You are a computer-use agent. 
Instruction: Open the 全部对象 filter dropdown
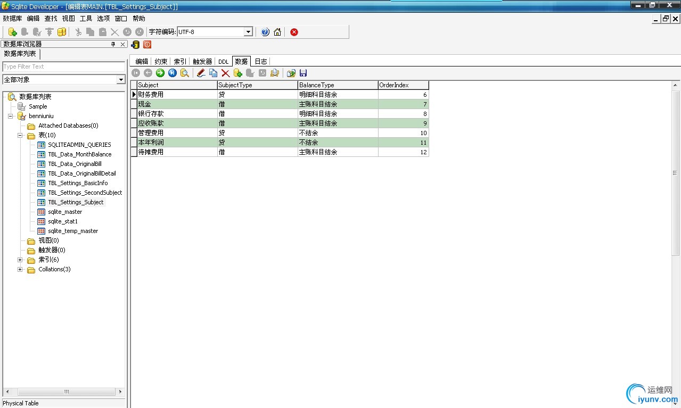tap(121, 79)
